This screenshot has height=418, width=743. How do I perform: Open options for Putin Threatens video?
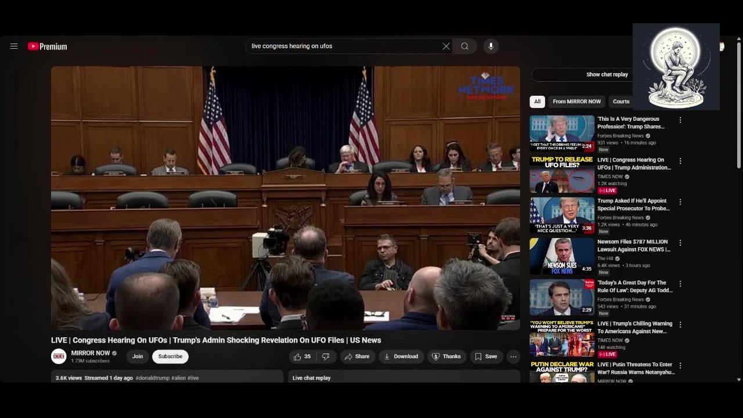coord(680,366)
